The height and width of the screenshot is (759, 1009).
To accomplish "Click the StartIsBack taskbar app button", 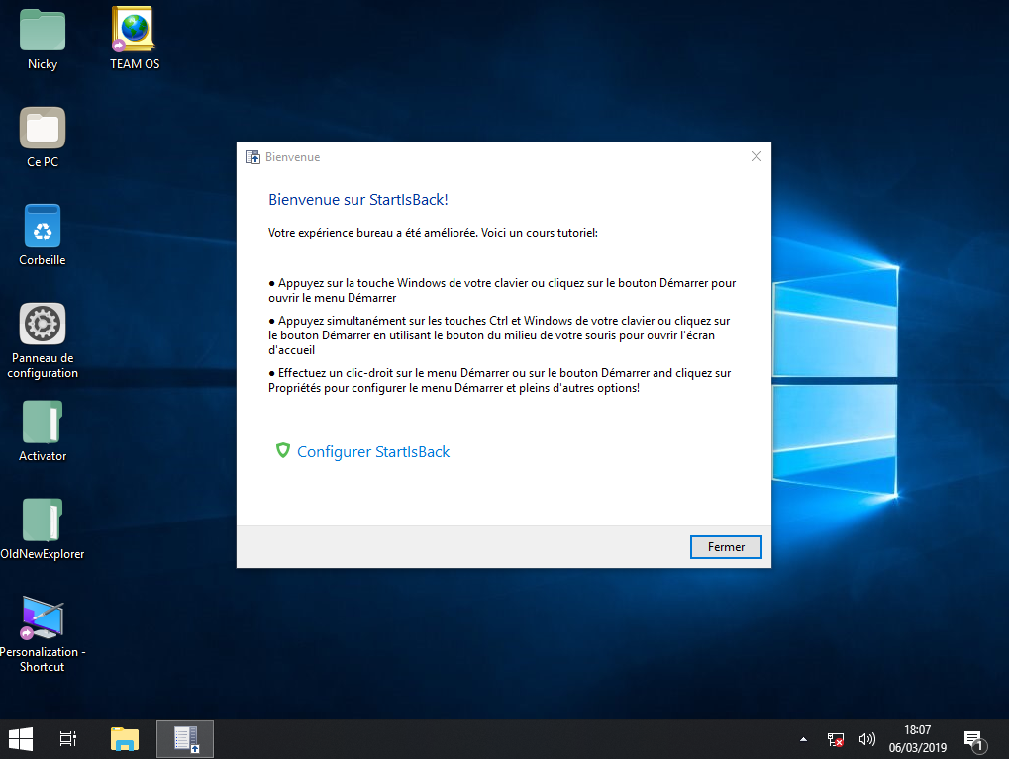I will (185, 739).
